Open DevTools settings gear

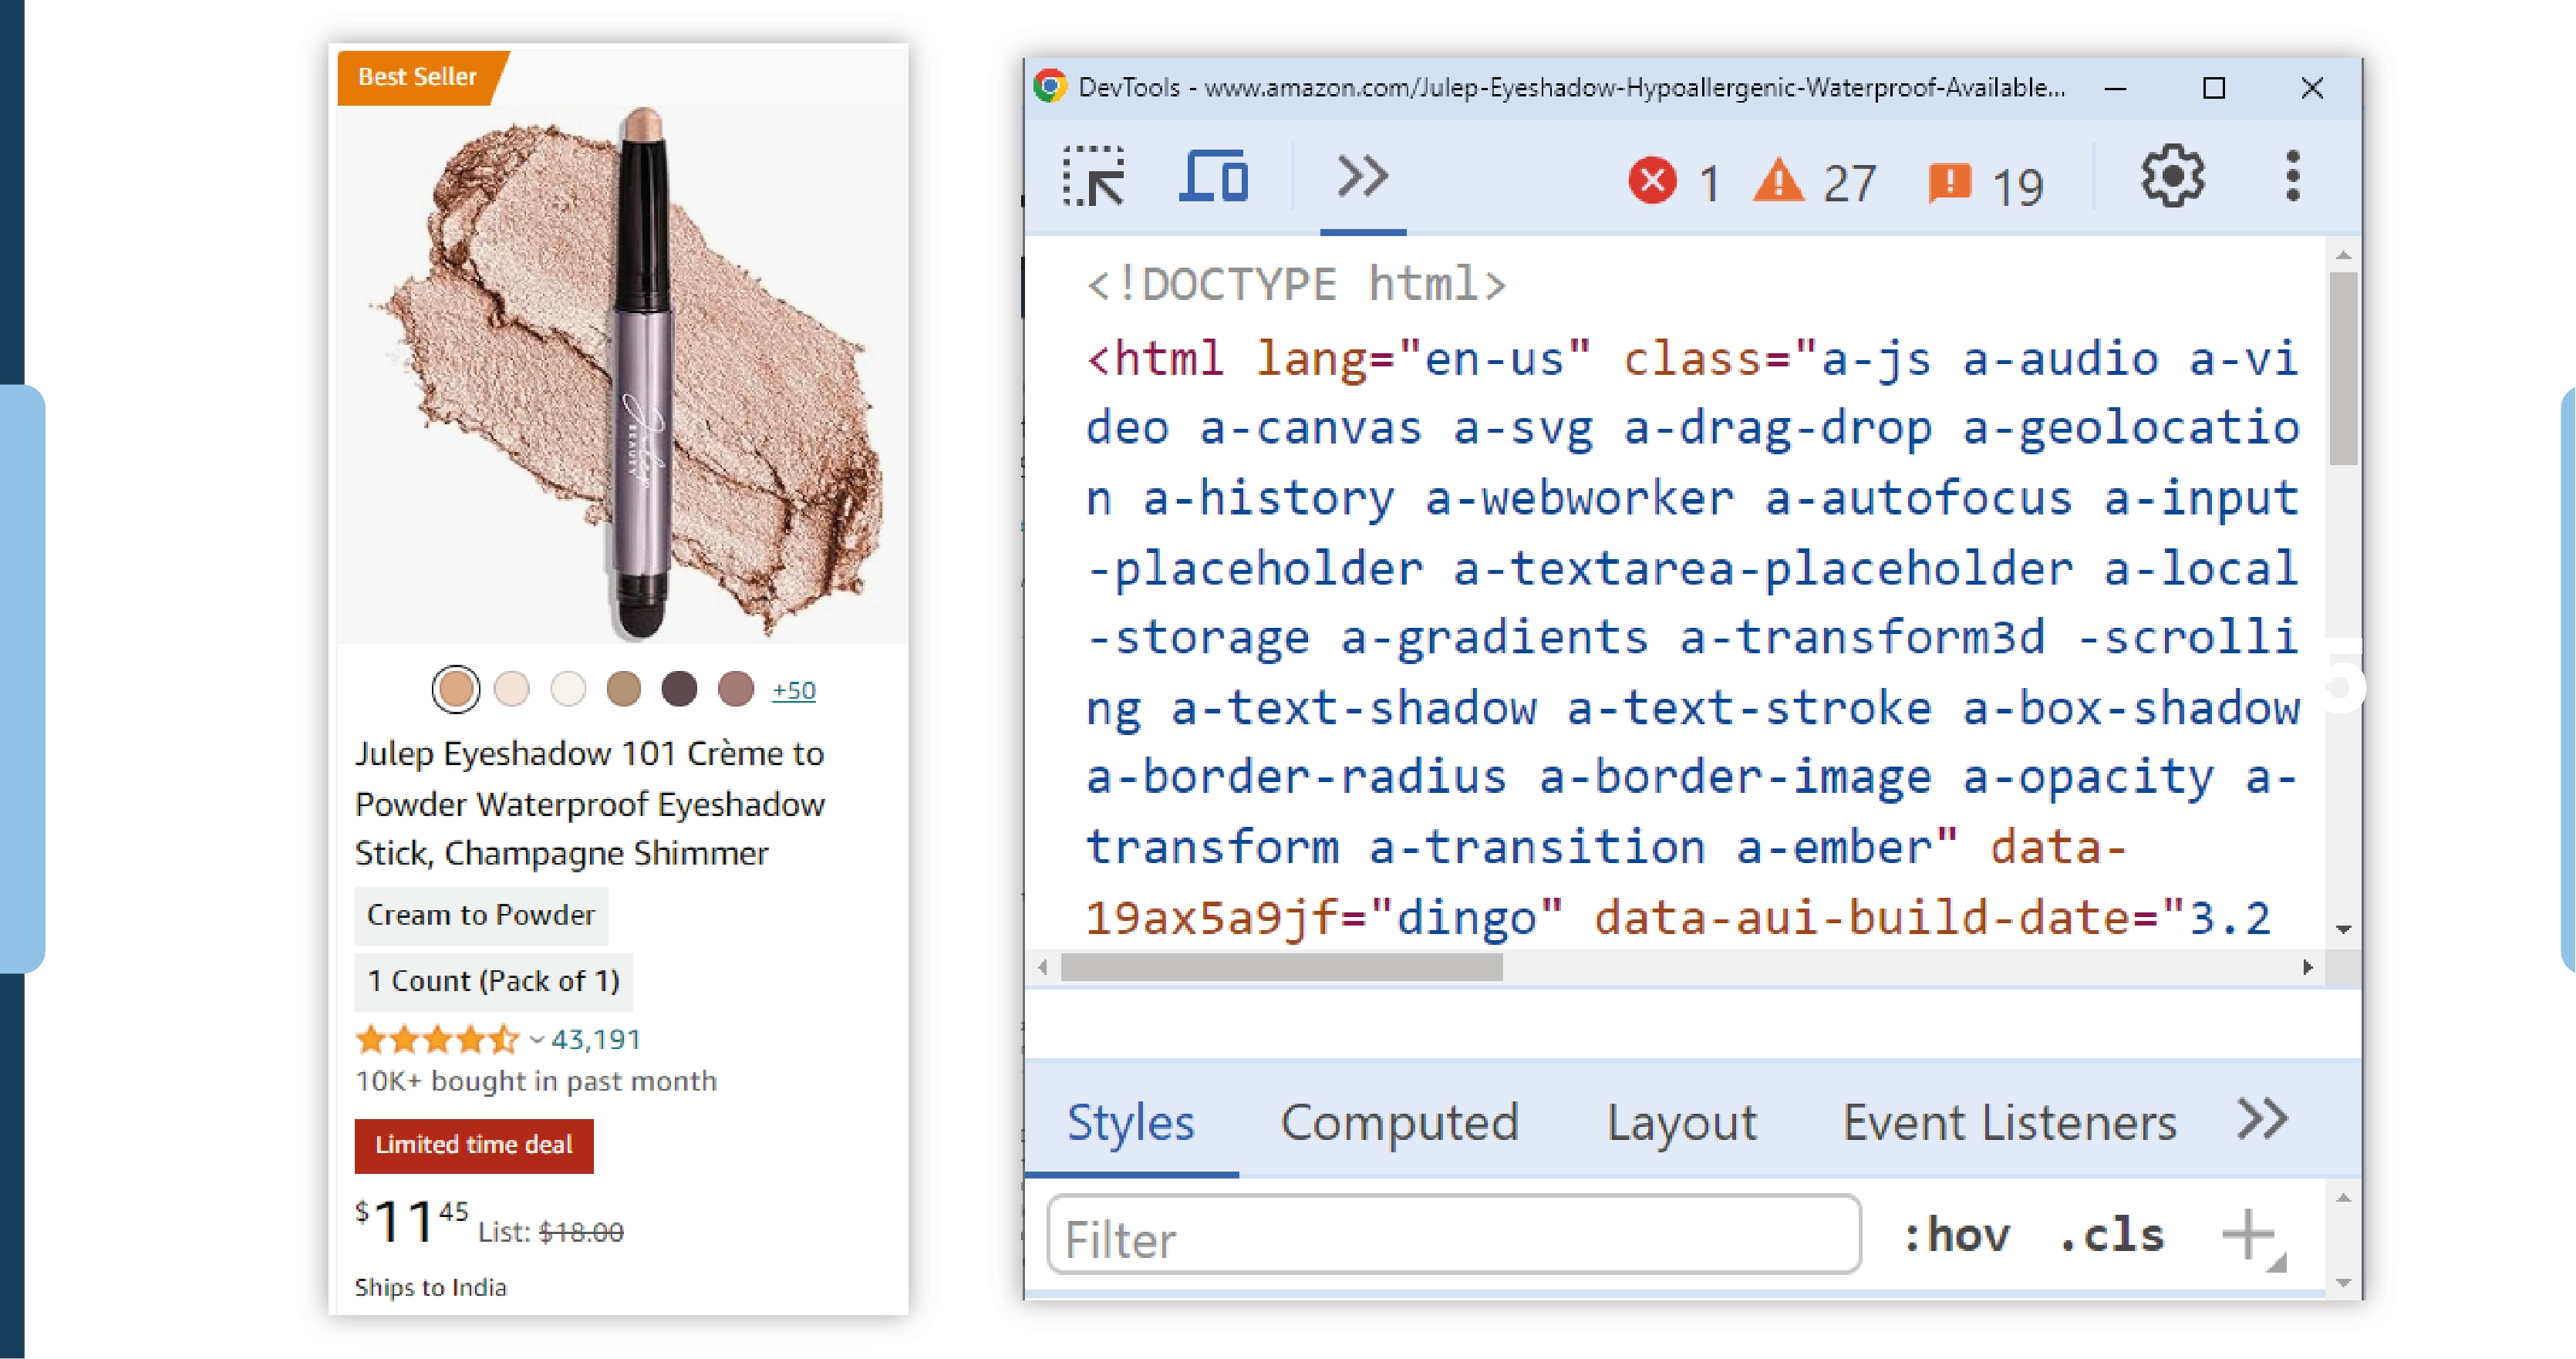click(x=2172, y=177)
